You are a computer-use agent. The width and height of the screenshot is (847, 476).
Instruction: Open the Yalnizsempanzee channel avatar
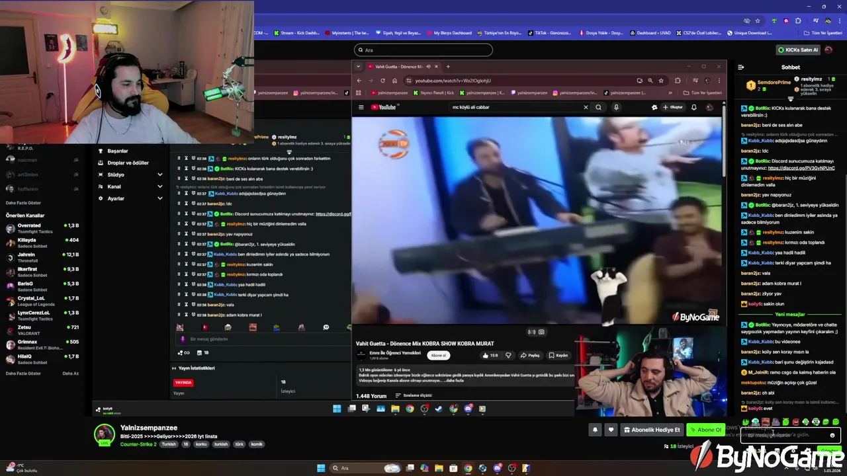105,434
